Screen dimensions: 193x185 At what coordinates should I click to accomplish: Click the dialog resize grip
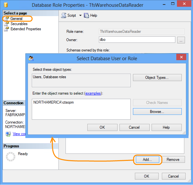184,133
